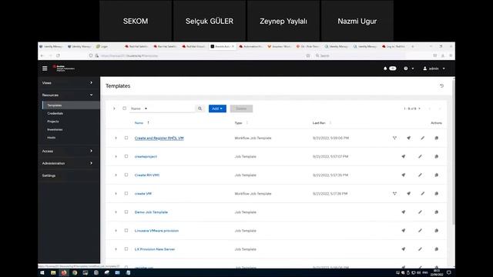Expand the Views navigation section
Viewport: 493px width, 277px height.
(x=69, y=82)
